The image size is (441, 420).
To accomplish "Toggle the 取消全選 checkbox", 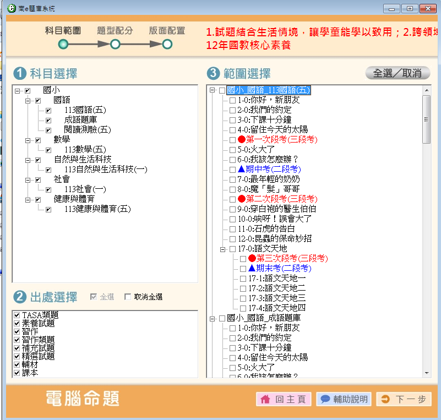I will [x=128, y=297].
